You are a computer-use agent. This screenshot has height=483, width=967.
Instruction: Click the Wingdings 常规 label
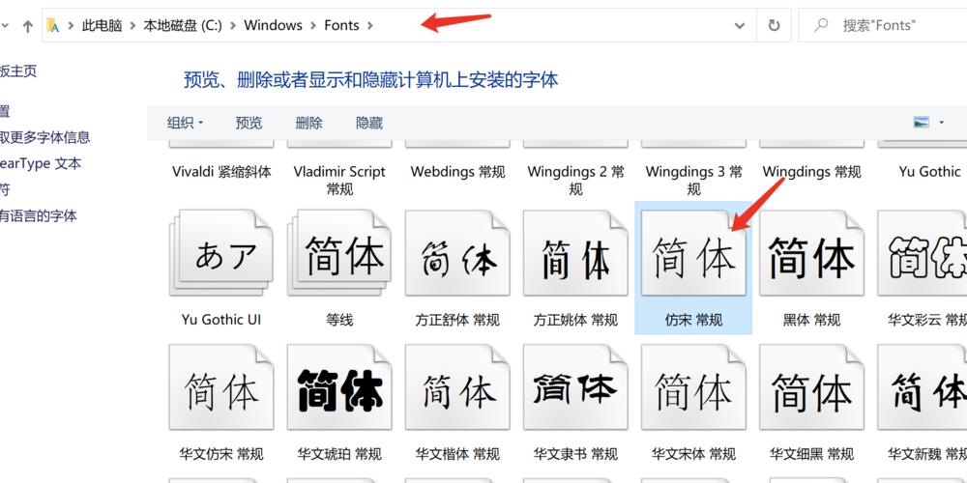[x=811, y=172]
